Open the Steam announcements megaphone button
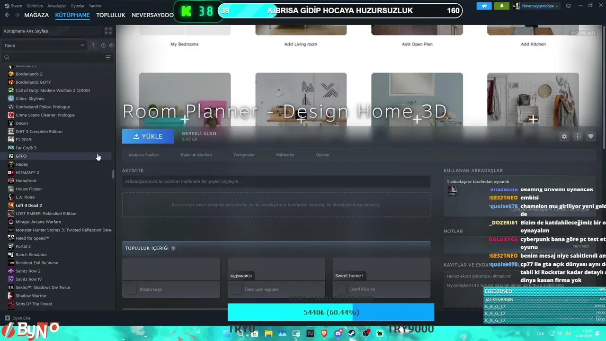The width and height of the screenshot is (606, 341). (x=484, y=6)
